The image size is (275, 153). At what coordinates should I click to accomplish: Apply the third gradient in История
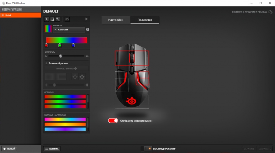pyautogui.click(x=65, y=106)
